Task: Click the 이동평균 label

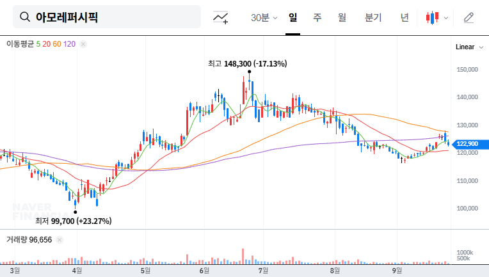Action: (20, 44)
